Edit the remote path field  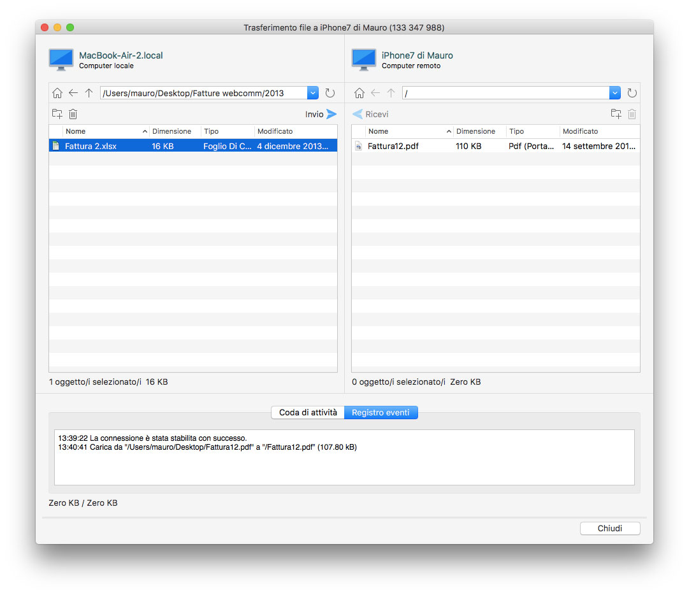[506, 93]
